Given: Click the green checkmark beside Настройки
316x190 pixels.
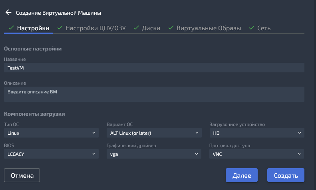Looking at the screenshot, I should coord(11,28).
